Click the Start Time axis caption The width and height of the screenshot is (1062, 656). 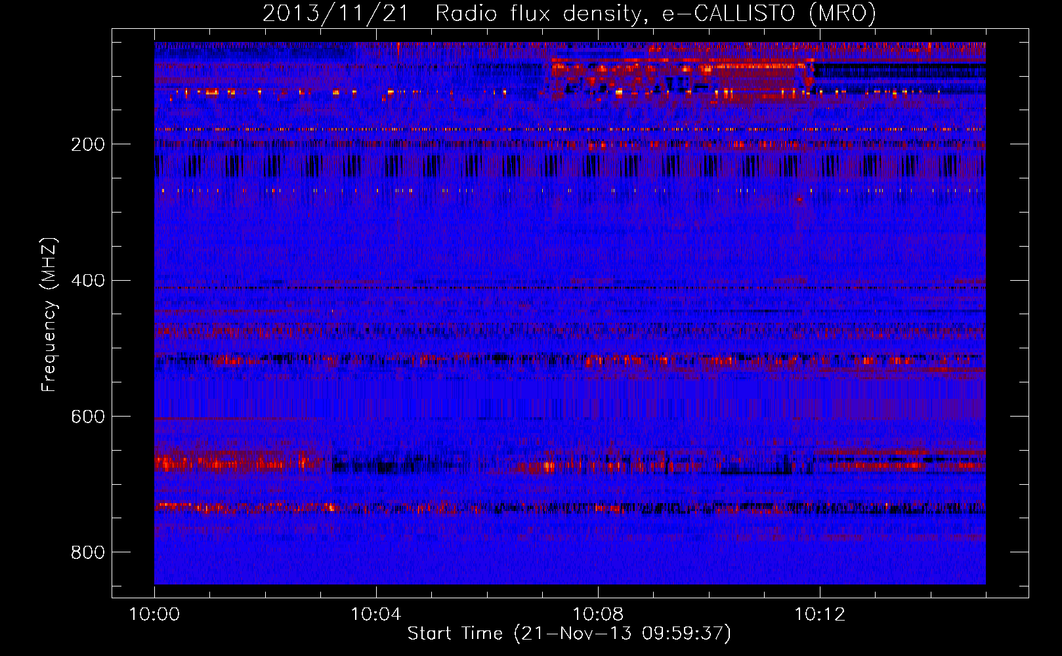point(569,634)
